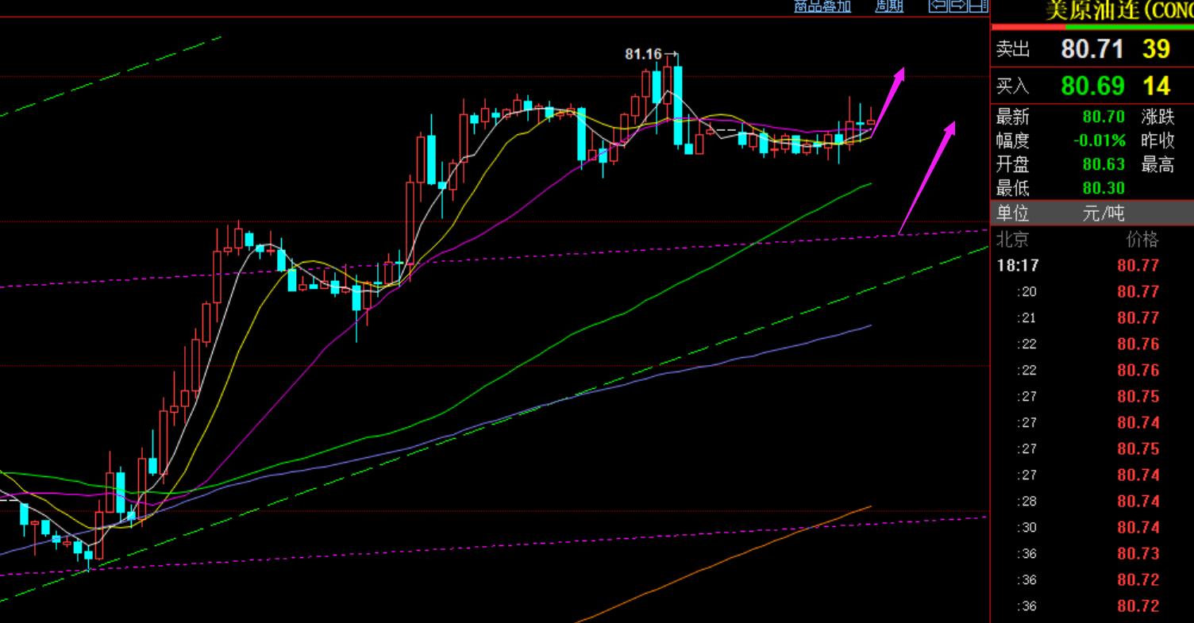The height and width of the screenshot is (623, 1194).
Task: Click the 元/吨 unit value
Action: coord(1103,213)
